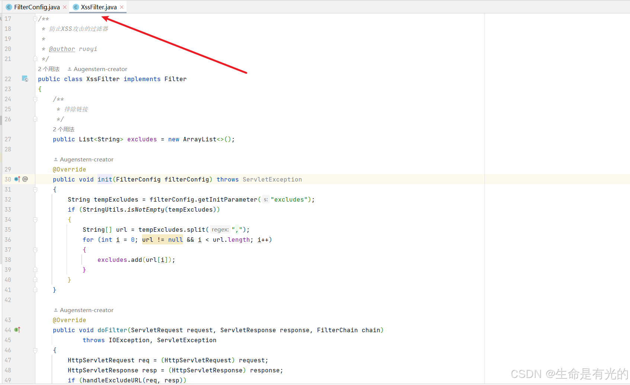Click the fold end marker on line 26

coord(35,119)
